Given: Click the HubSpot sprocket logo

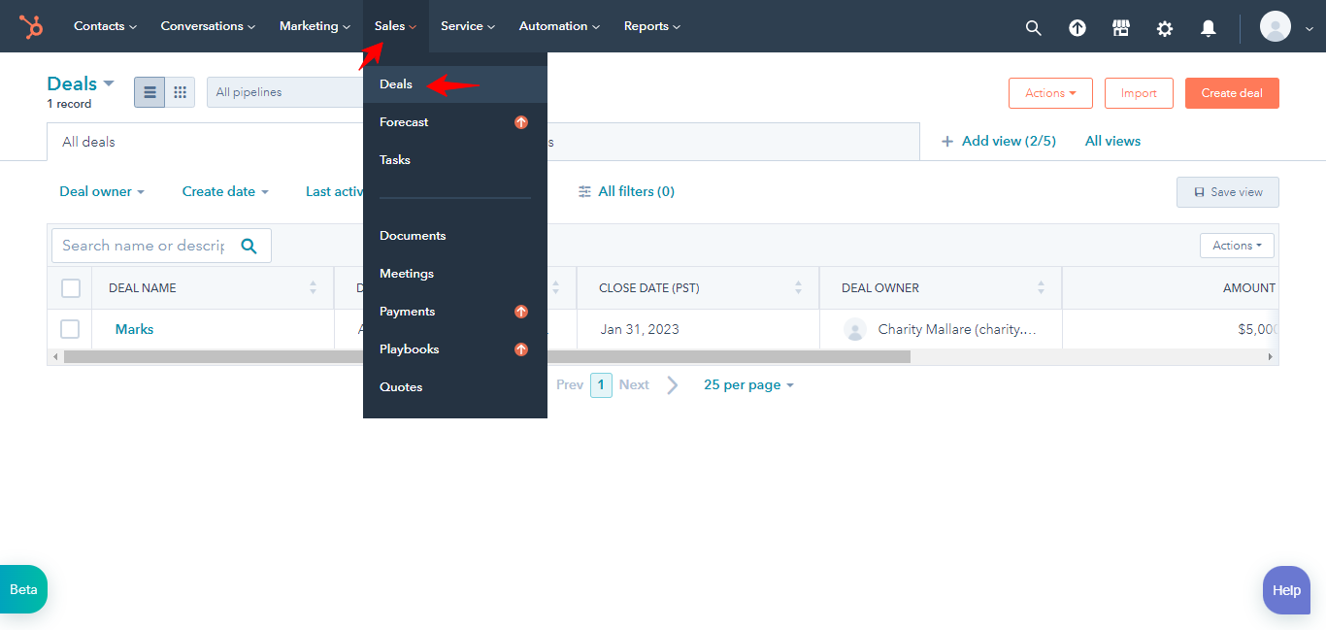Looking at the screenshot, I should pyautogui.click(x=32, y=26).
